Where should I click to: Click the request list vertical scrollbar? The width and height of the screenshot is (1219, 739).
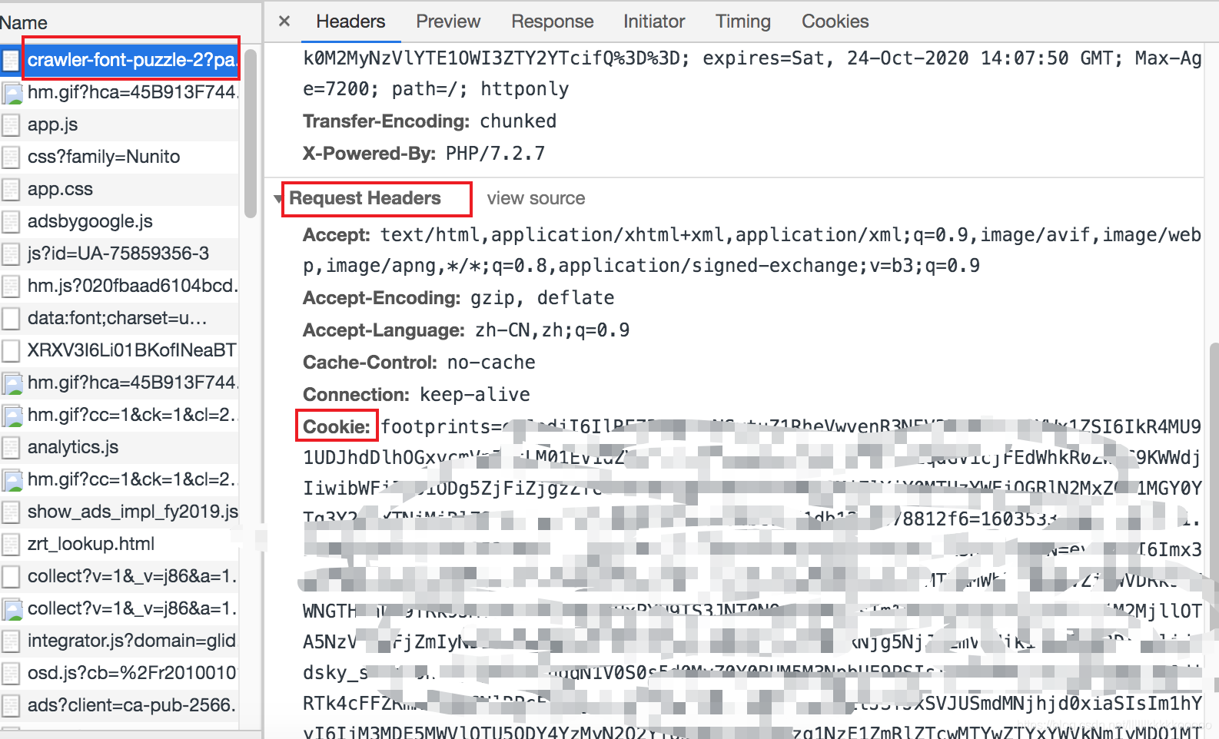250,132
